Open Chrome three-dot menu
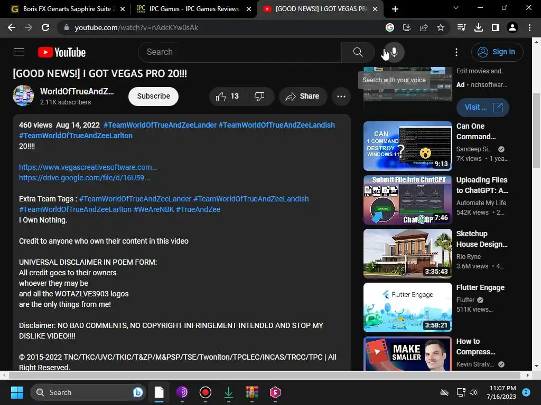 point(529,27)
